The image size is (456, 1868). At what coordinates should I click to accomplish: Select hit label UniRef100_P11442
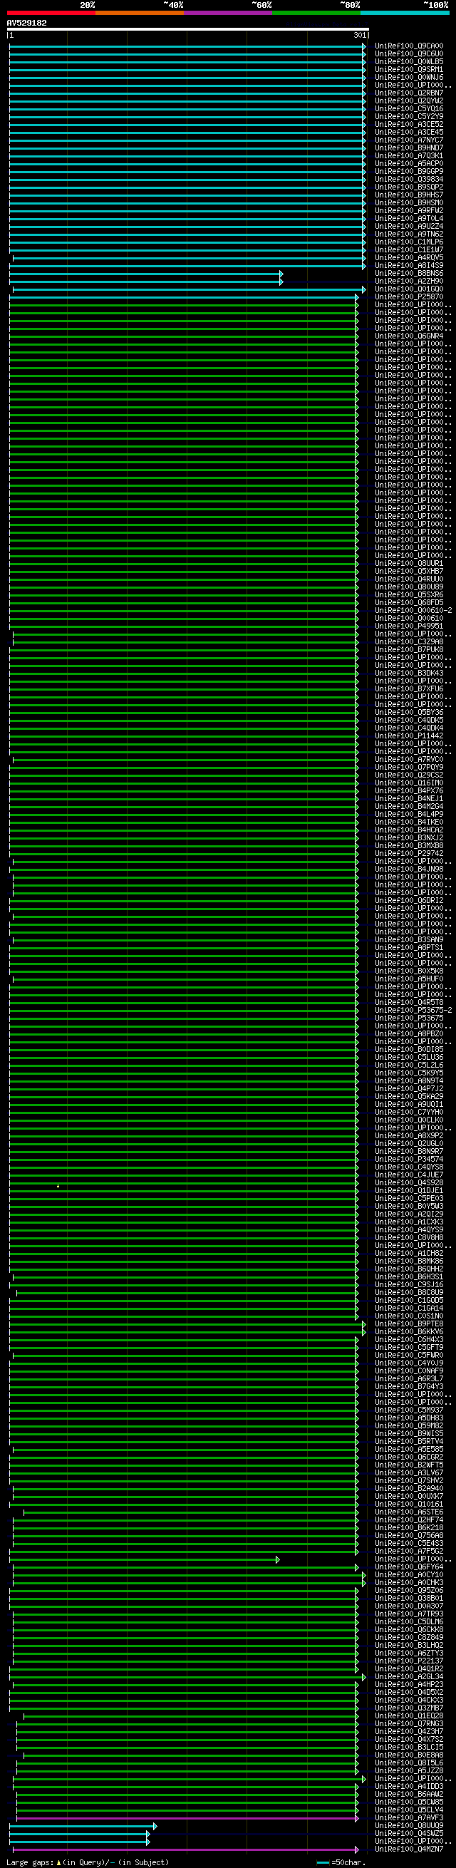point(409,736)
